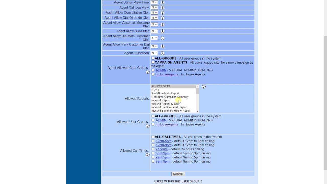The width and height of the screenshot is (327, 184).
Task: Check ADMIN checkbox in Allowed User Groups
Action: click(153, 120)
